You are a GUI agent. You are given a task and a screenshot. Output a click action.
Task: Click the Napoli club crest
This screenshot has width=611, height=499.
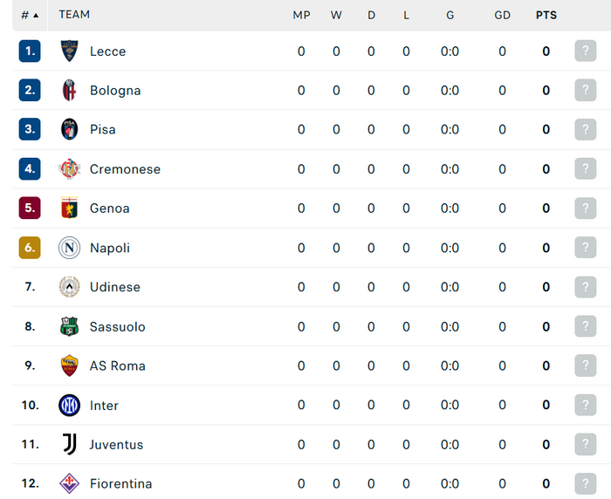(x=69, y=248)
